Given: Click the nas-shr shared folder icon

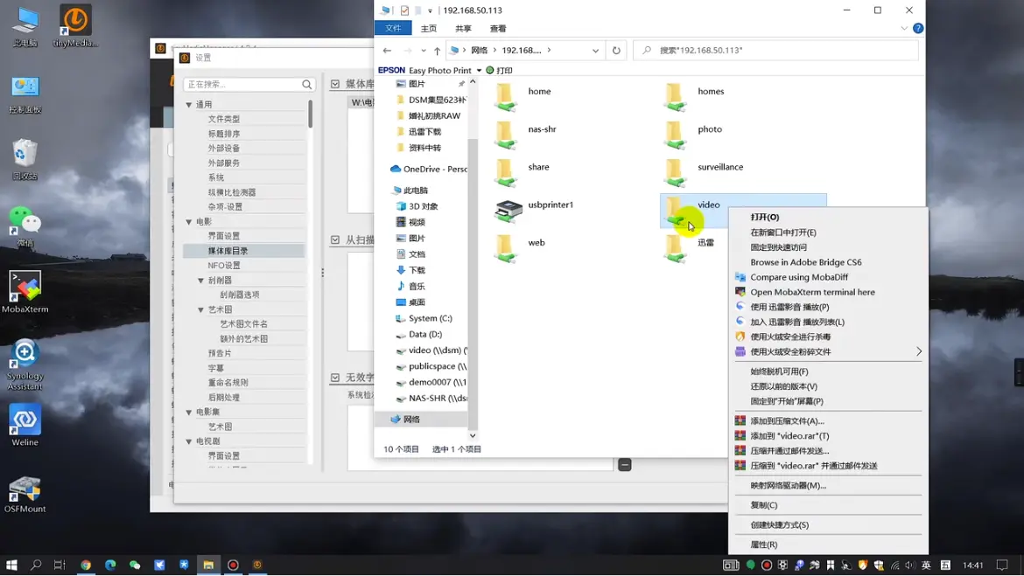Looking at the screenshot, I should click(506, 134).
